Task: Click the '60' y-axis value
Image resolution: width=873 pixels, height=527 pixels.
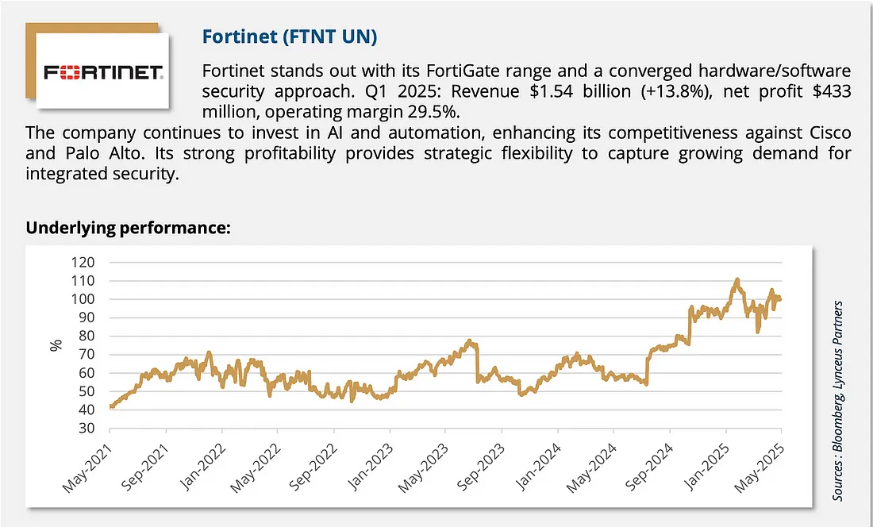Action: (87, 373)
